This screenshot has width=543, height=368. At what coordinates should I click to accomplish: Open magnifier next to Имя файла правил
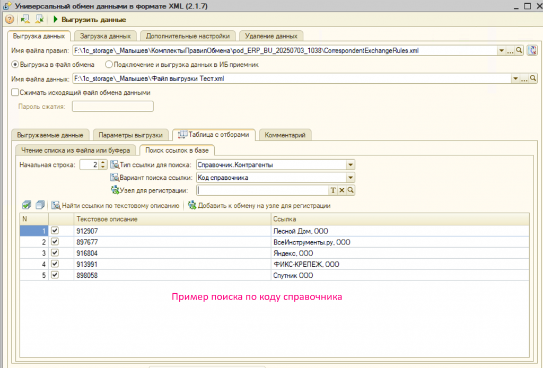pyautogui.click(x=519, y=50)
